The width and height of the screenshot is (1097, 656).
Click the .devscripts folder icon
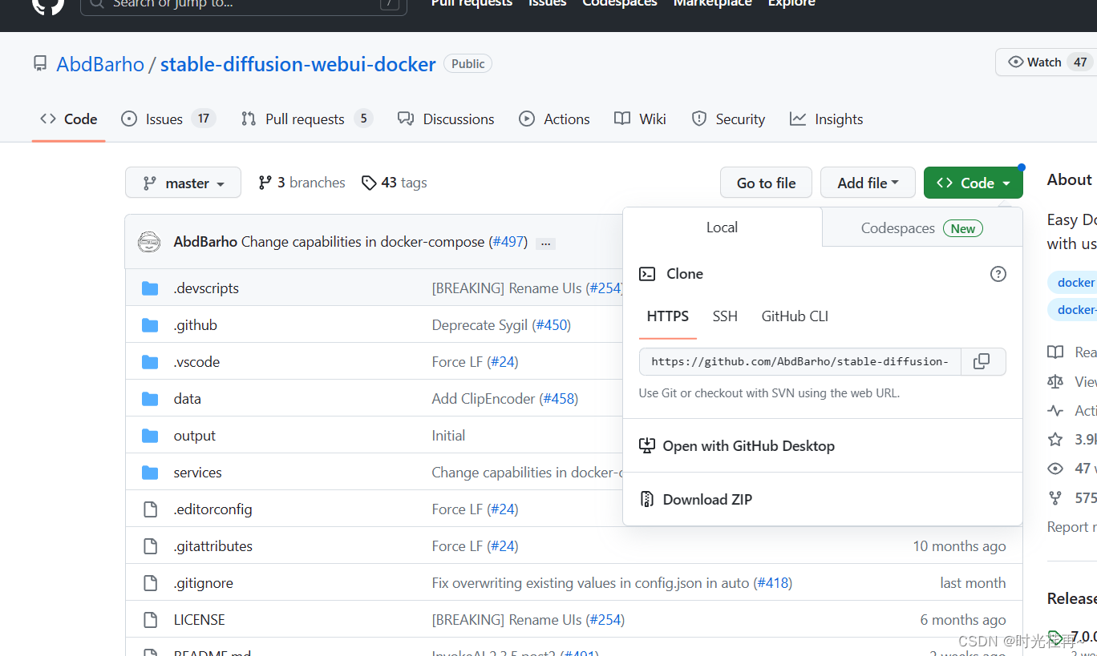tap(150, 288)
